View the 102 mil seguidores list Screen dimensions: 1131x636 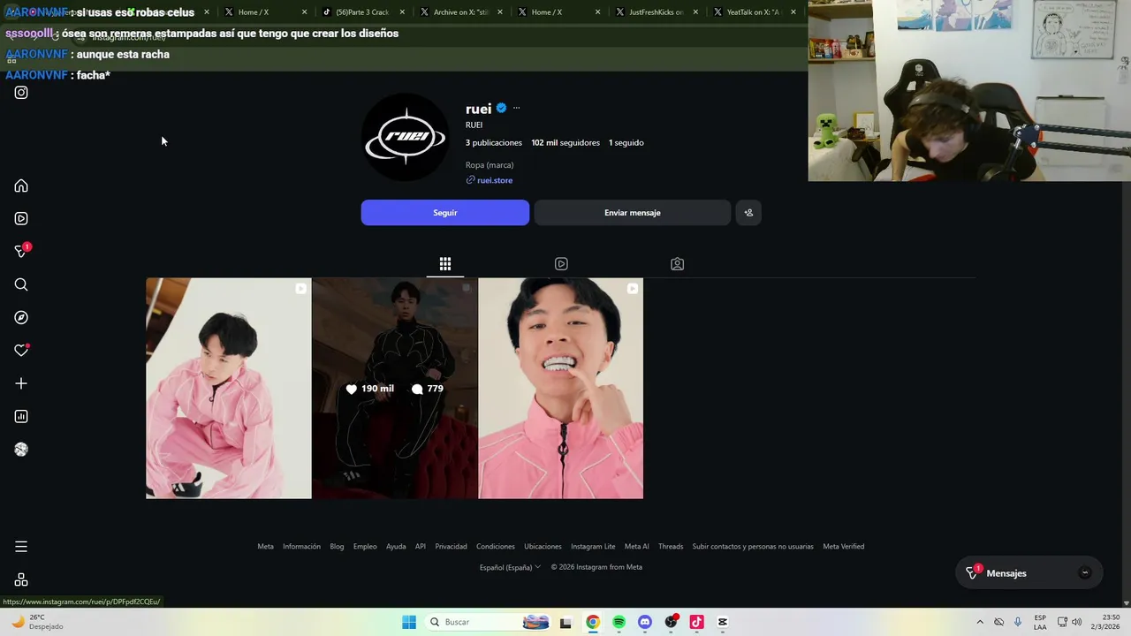coord(565,142)
